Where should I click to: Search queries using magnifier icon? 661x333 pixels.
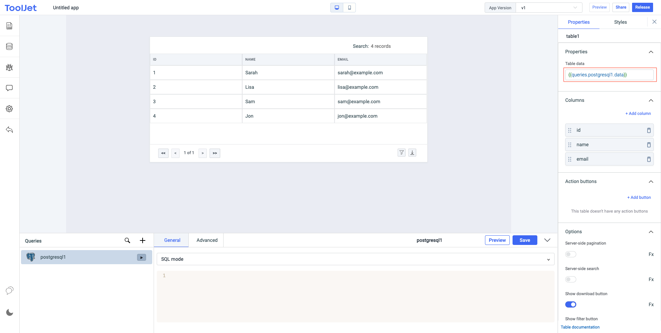click(x=127, y=240)
